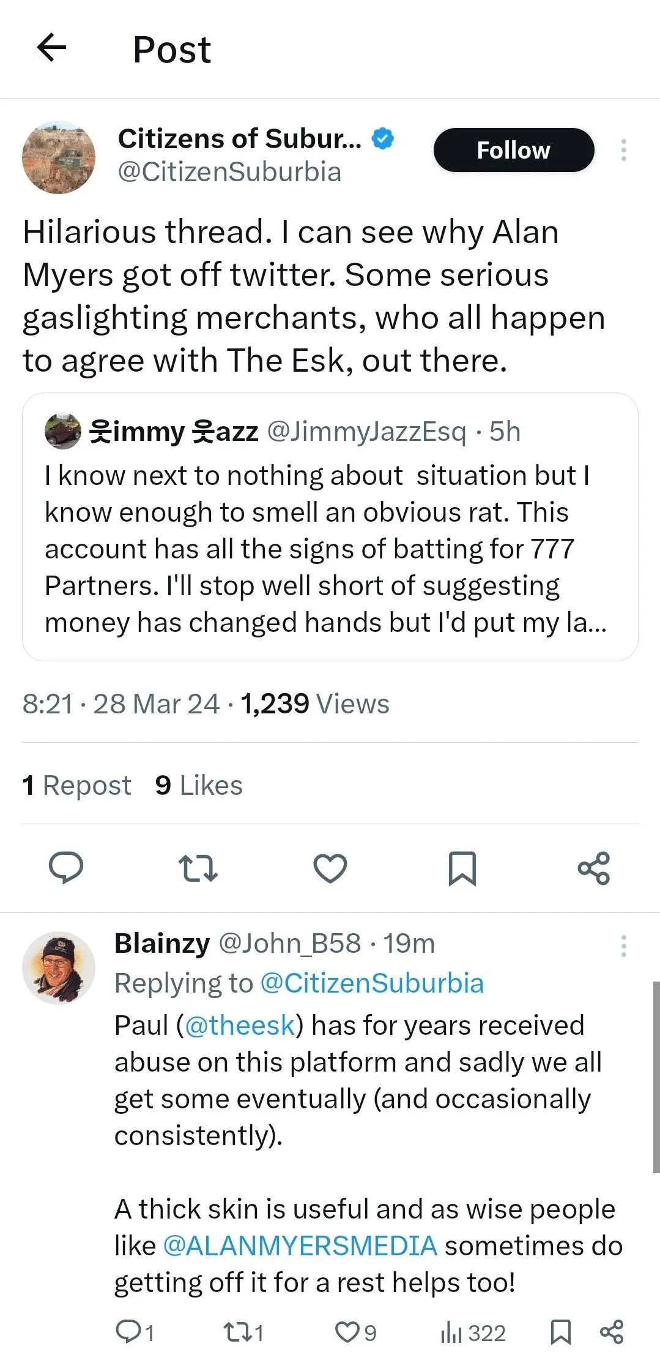Open the @theesk mention link
The width and height of the screenshot is (660, 1360).
240,1026
